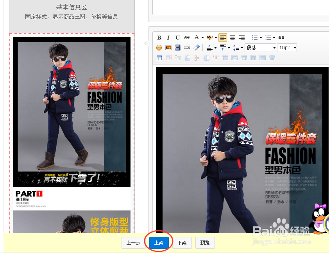329x253 pixels.
Task: Open the font color dropdown arrow
Action: [x=202, y=38]
